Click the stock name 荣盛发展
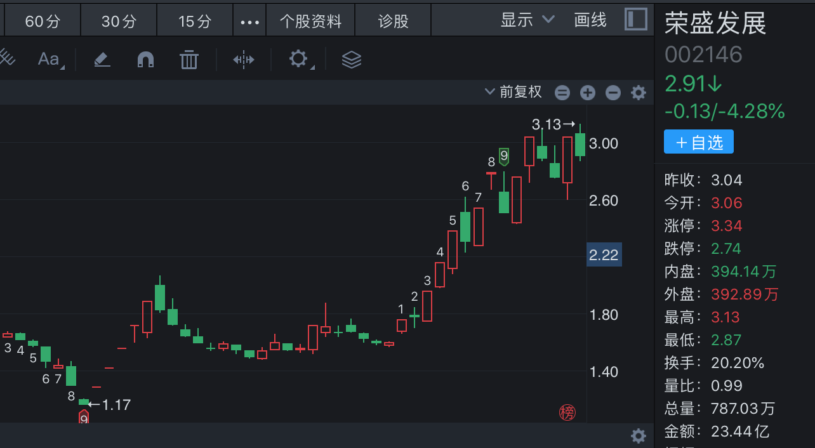Viewport: 815px width, 448px height. click(x=715, y=23)
